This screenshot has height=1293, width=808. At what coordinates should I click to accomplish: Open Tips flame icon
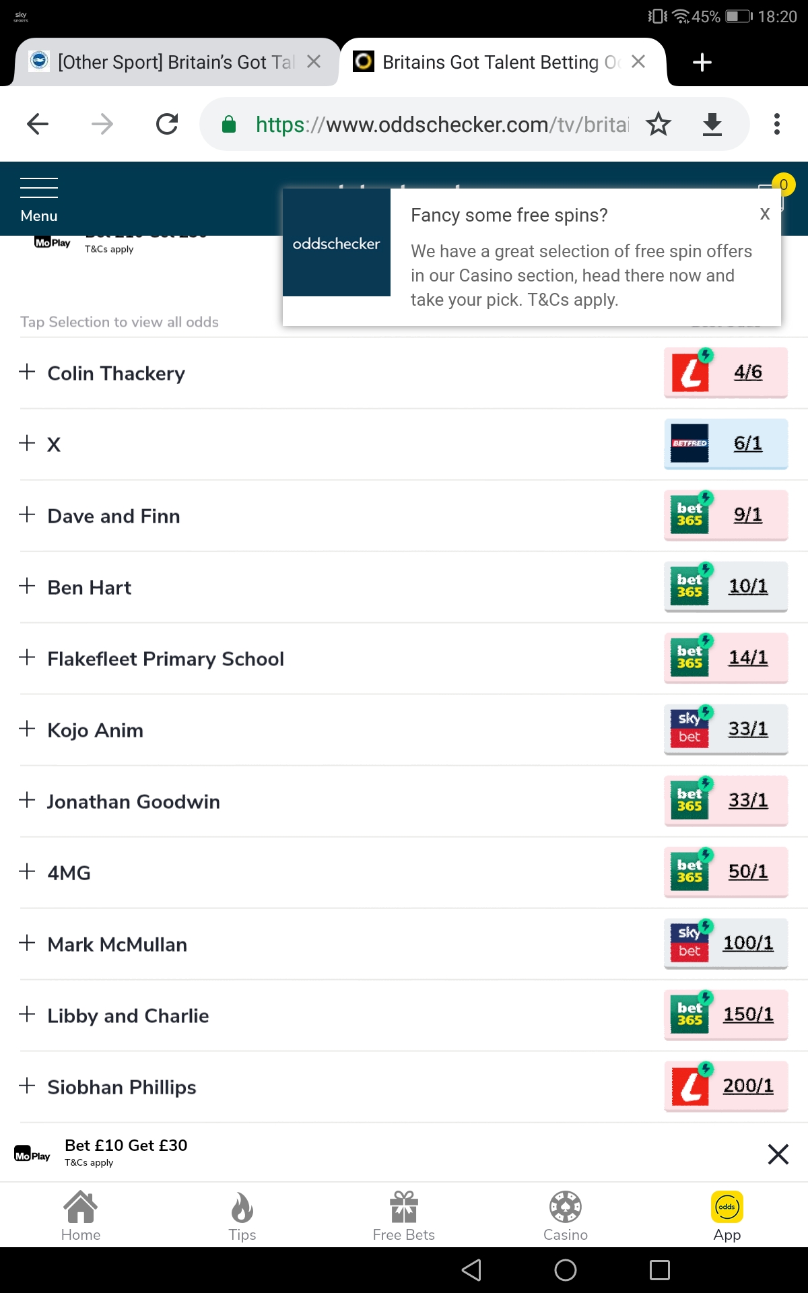pos(242,1216)
